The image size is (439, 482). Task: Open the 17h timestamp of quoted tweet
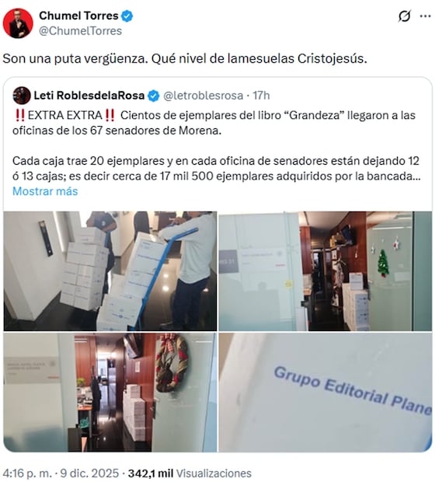261,96
